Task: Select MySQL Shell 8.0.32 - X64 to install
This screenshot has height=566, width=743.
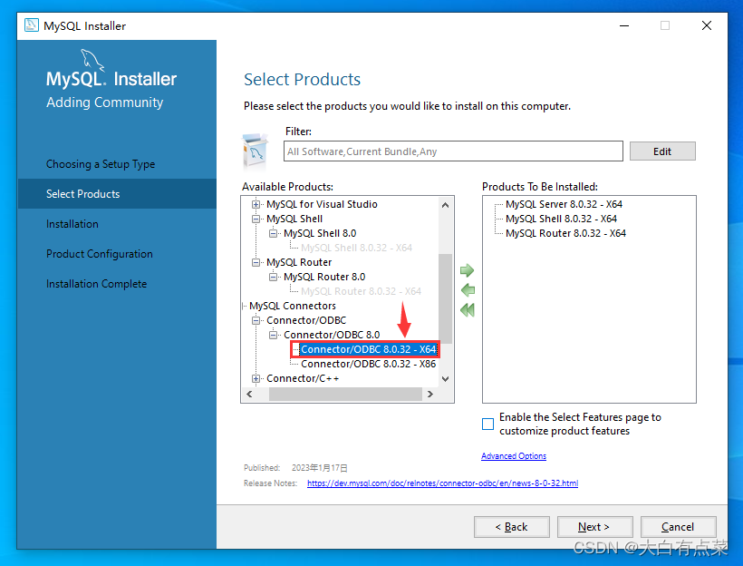Action: (x=561, y=219)
